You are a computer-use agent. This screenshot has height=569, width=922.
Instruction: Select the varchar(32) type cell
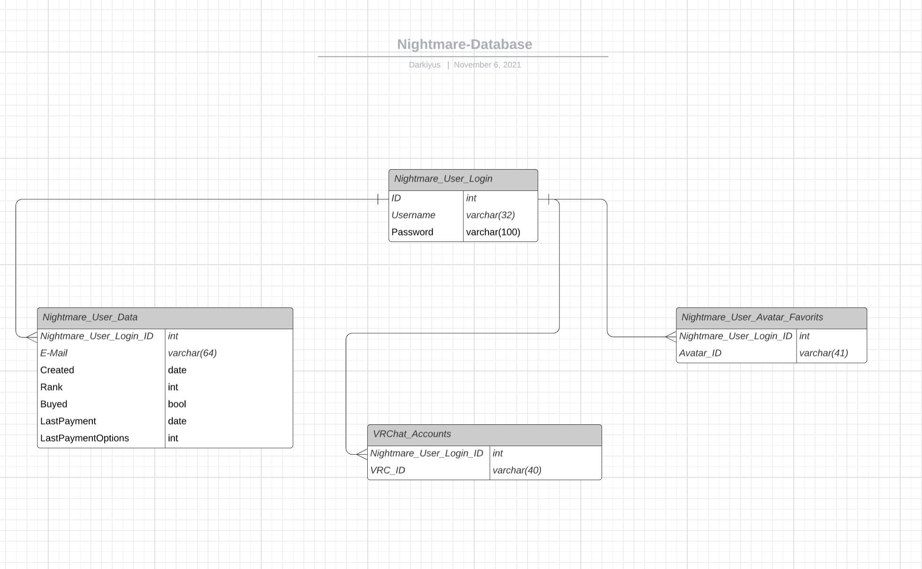pos(500,216)
